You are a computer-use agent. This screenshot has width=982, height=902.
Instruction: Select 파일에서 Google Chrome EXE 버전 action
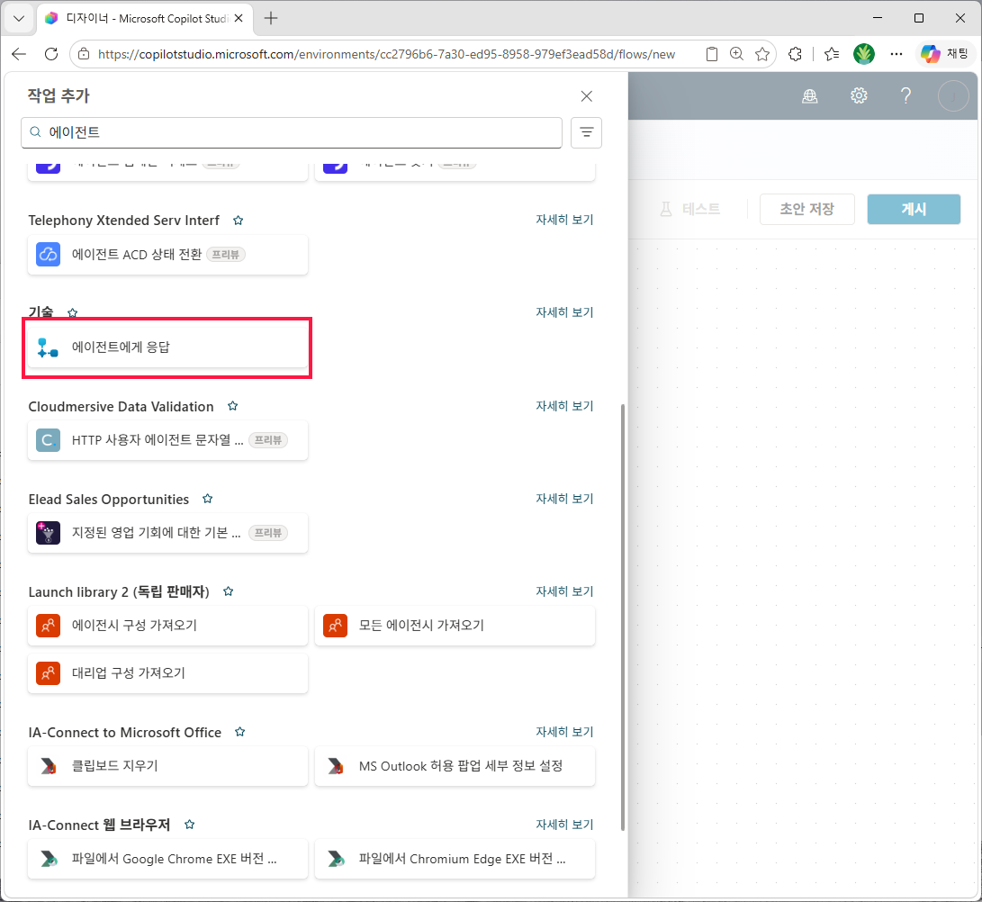tap(167, 859)
